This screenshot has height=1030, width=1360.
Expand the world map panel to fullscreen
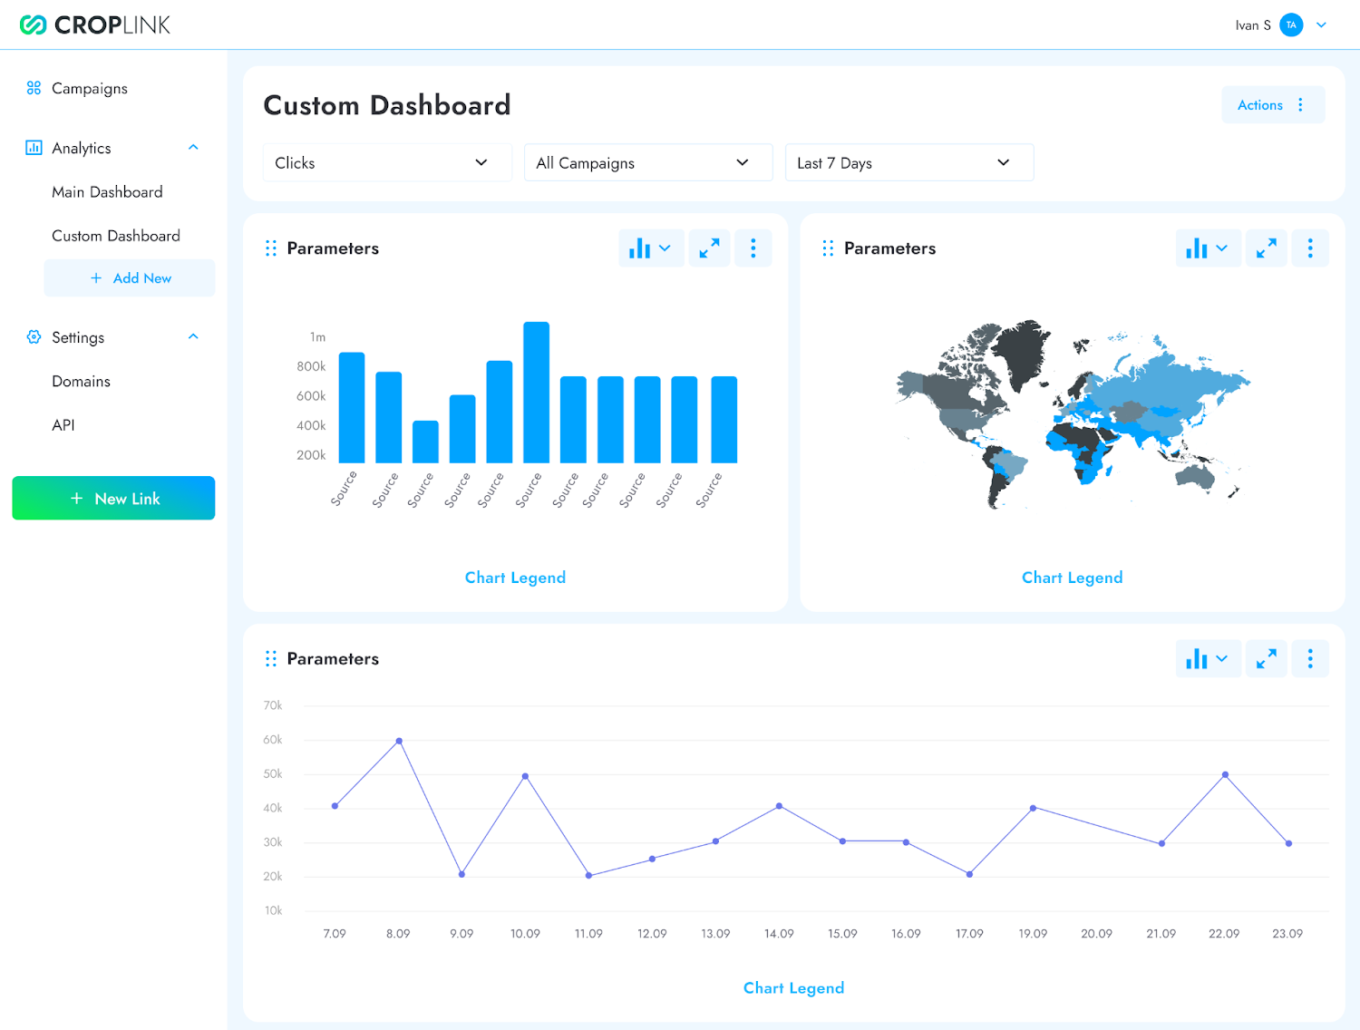coord(1266,248)
